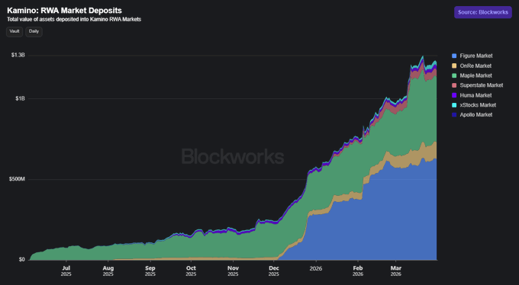The height and width of the screenshot is (285, 519).
Task: Click the Huma Market legend label
Action: pyautogui.click(x=475, y=95)
